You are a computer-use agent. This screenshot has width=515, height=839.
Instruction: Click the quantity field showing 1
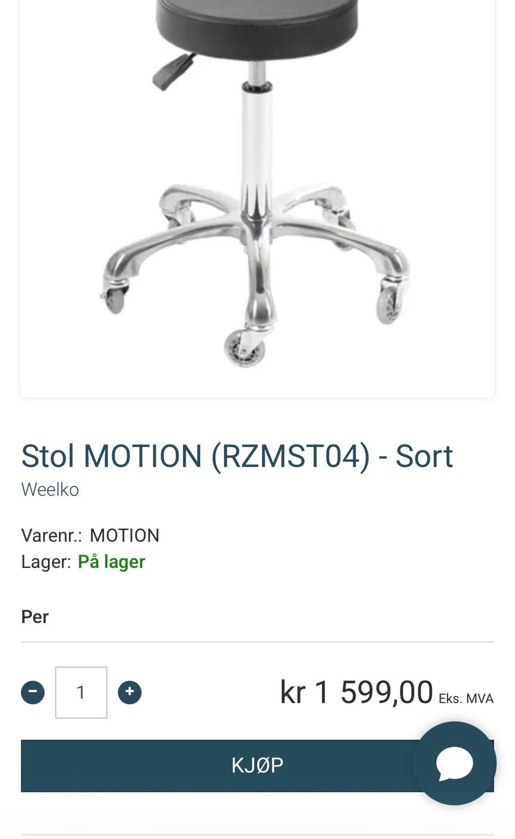coord(81,692)
